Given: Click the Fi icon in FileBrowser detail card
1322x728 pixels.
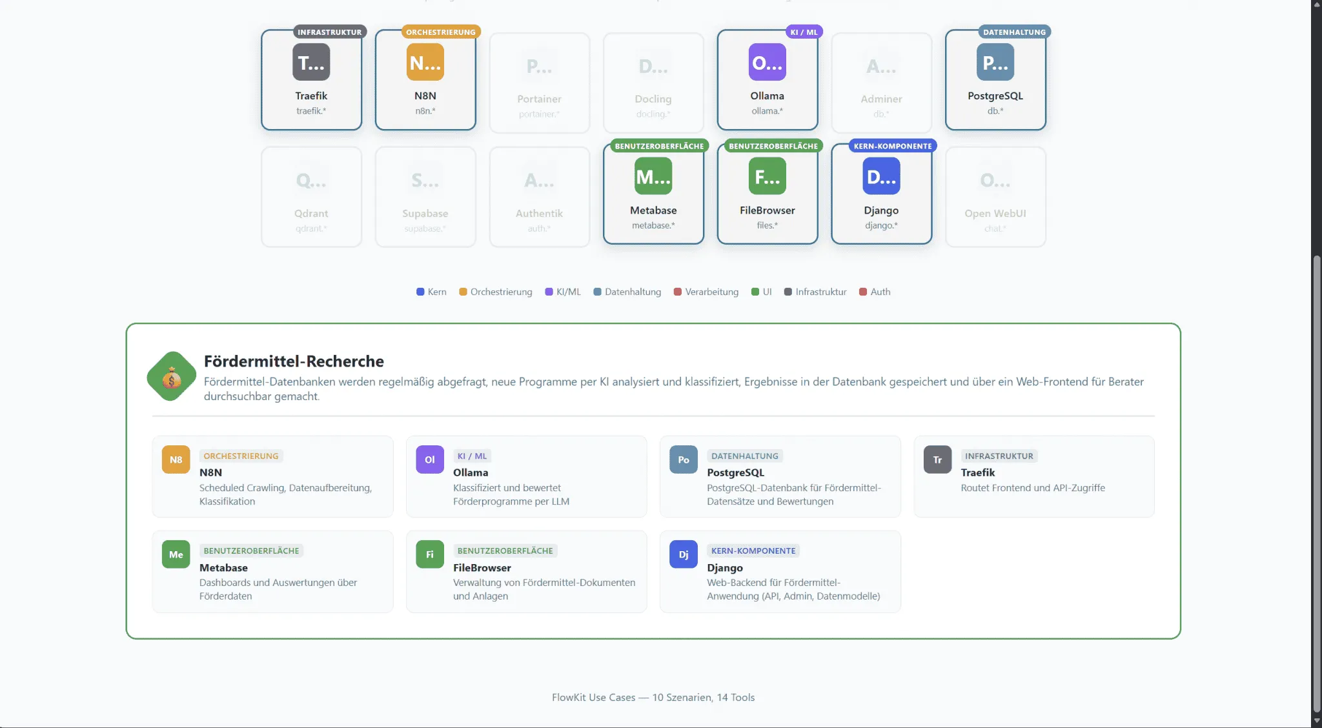Looking at the screenshot, I should 430,554.
